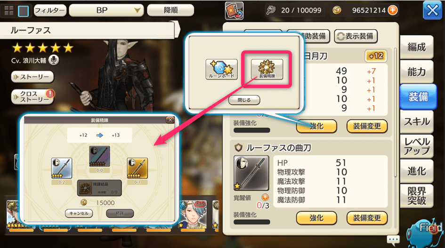This screenshot has width=445, height=248.
Task: Switch to grid view icon
Action: 9,11
